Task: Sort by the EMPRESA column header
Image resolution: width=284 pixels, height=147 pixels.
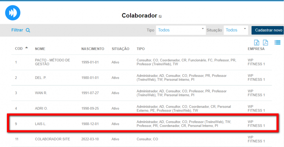Action: 256,49
